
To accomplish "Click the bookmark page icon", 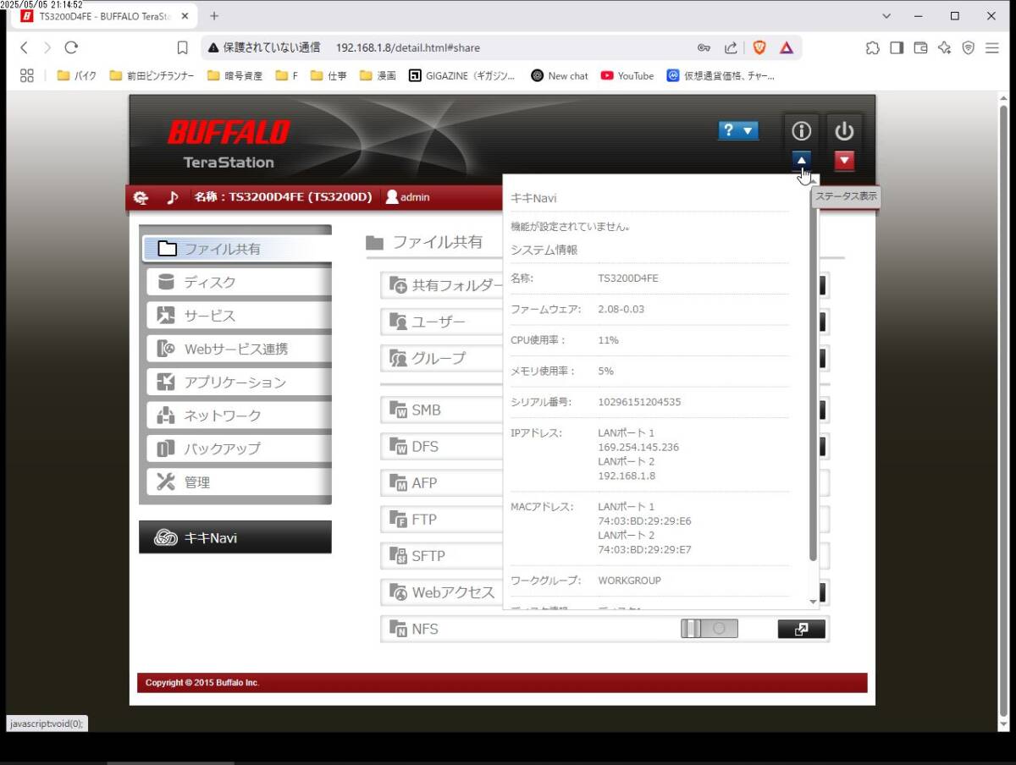I will coord(182,47).
